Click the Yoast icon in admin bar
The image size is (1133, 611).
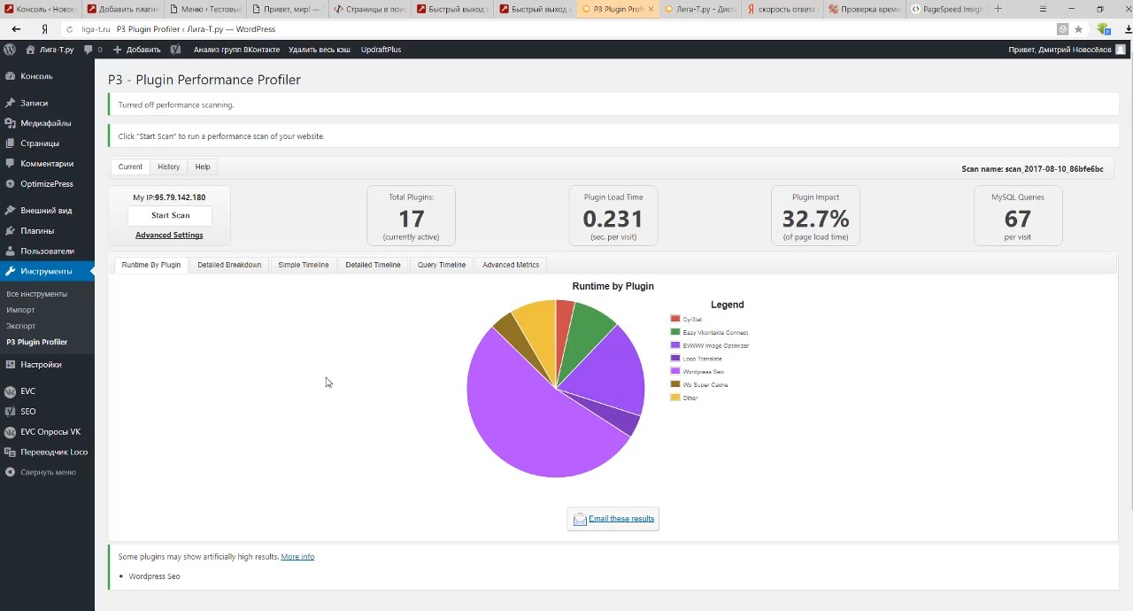click(175, 50)
